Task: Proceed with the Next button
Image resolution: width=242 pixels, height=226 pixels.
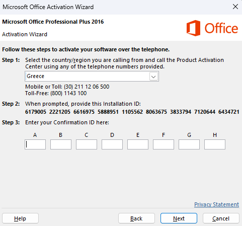Action: coord(179,218)
